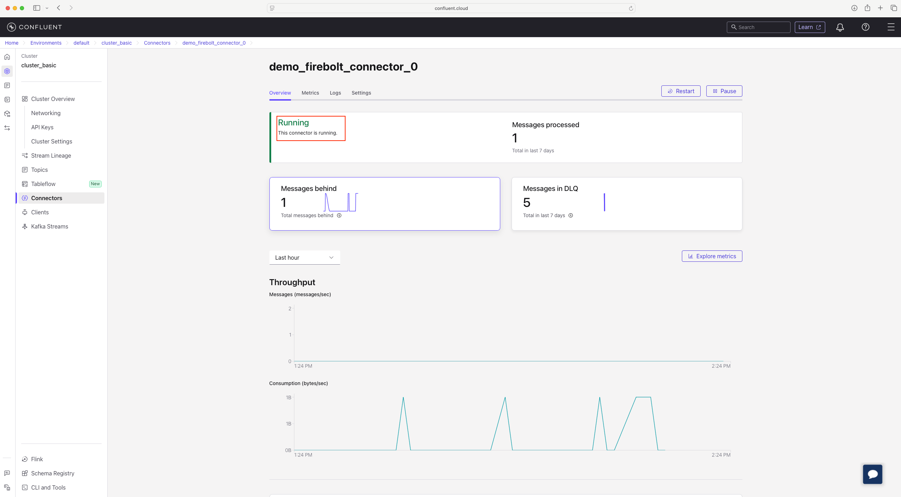Switch to the Logs tab
This screenshot has width=901, height=497.
point(335,93)
